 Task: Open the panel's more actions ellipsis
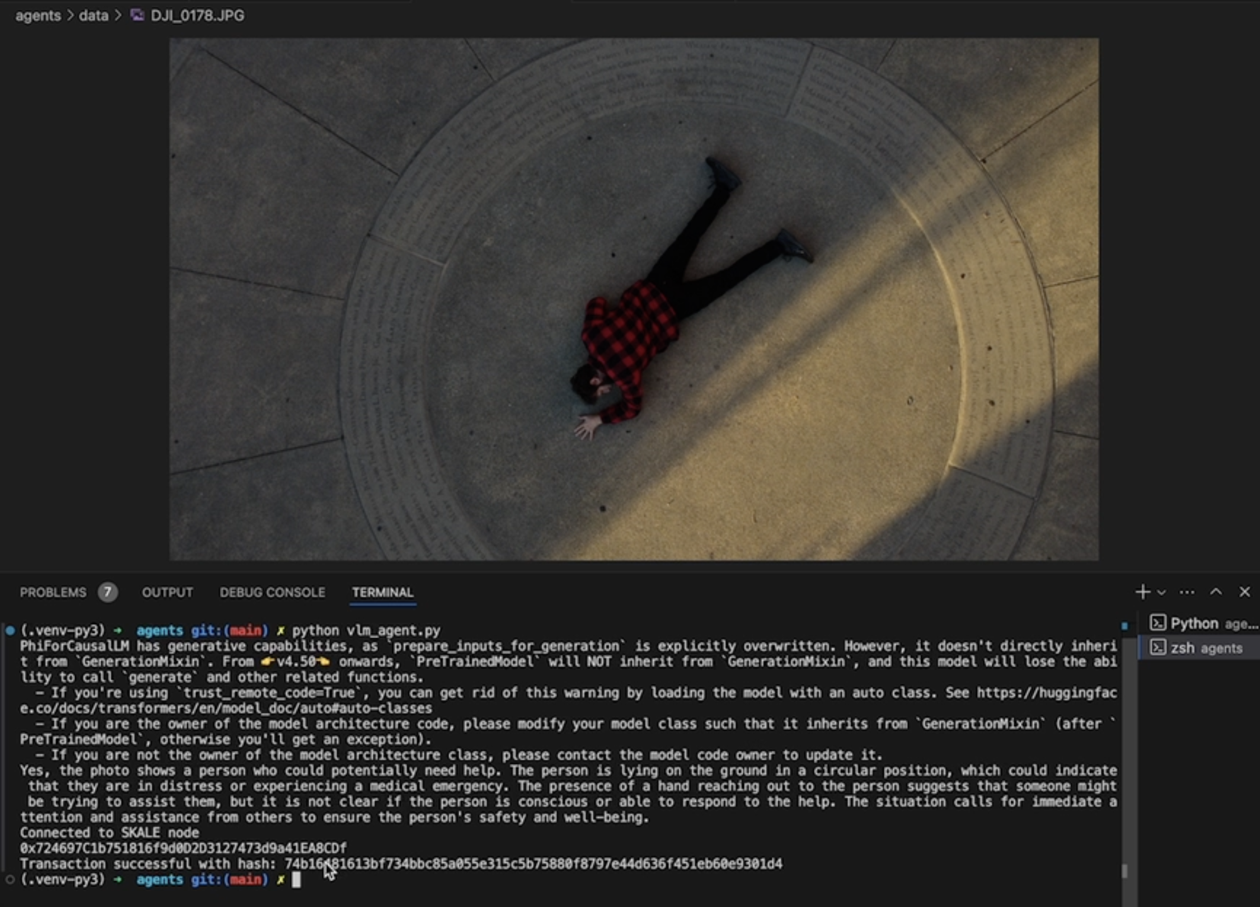(1187, 592)
